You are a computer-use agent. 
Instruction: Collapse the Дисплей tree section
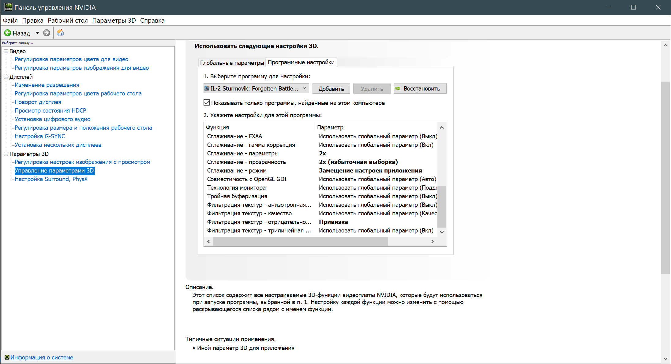(x=6, y=77)
